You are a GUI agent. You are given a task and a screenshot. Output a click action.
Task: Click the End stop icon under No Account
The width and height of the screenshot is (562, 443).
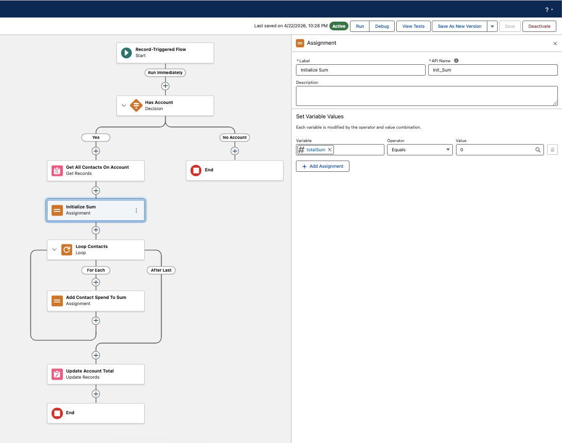coord(196,170)
